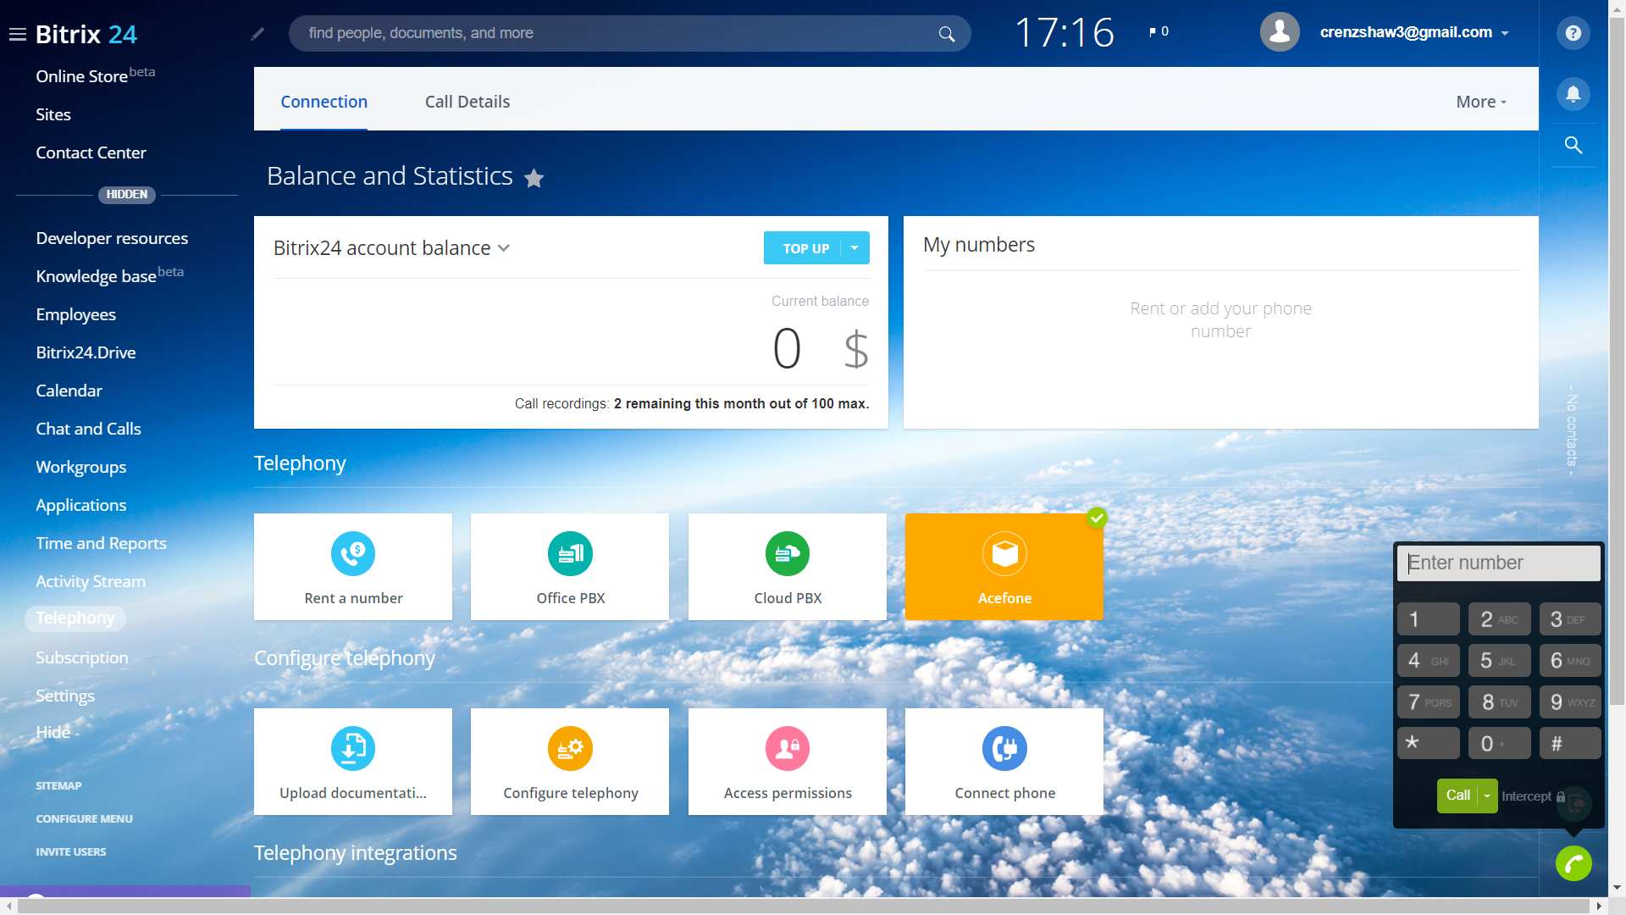Click the Configure telephony gear icon

tap(570, 749)
